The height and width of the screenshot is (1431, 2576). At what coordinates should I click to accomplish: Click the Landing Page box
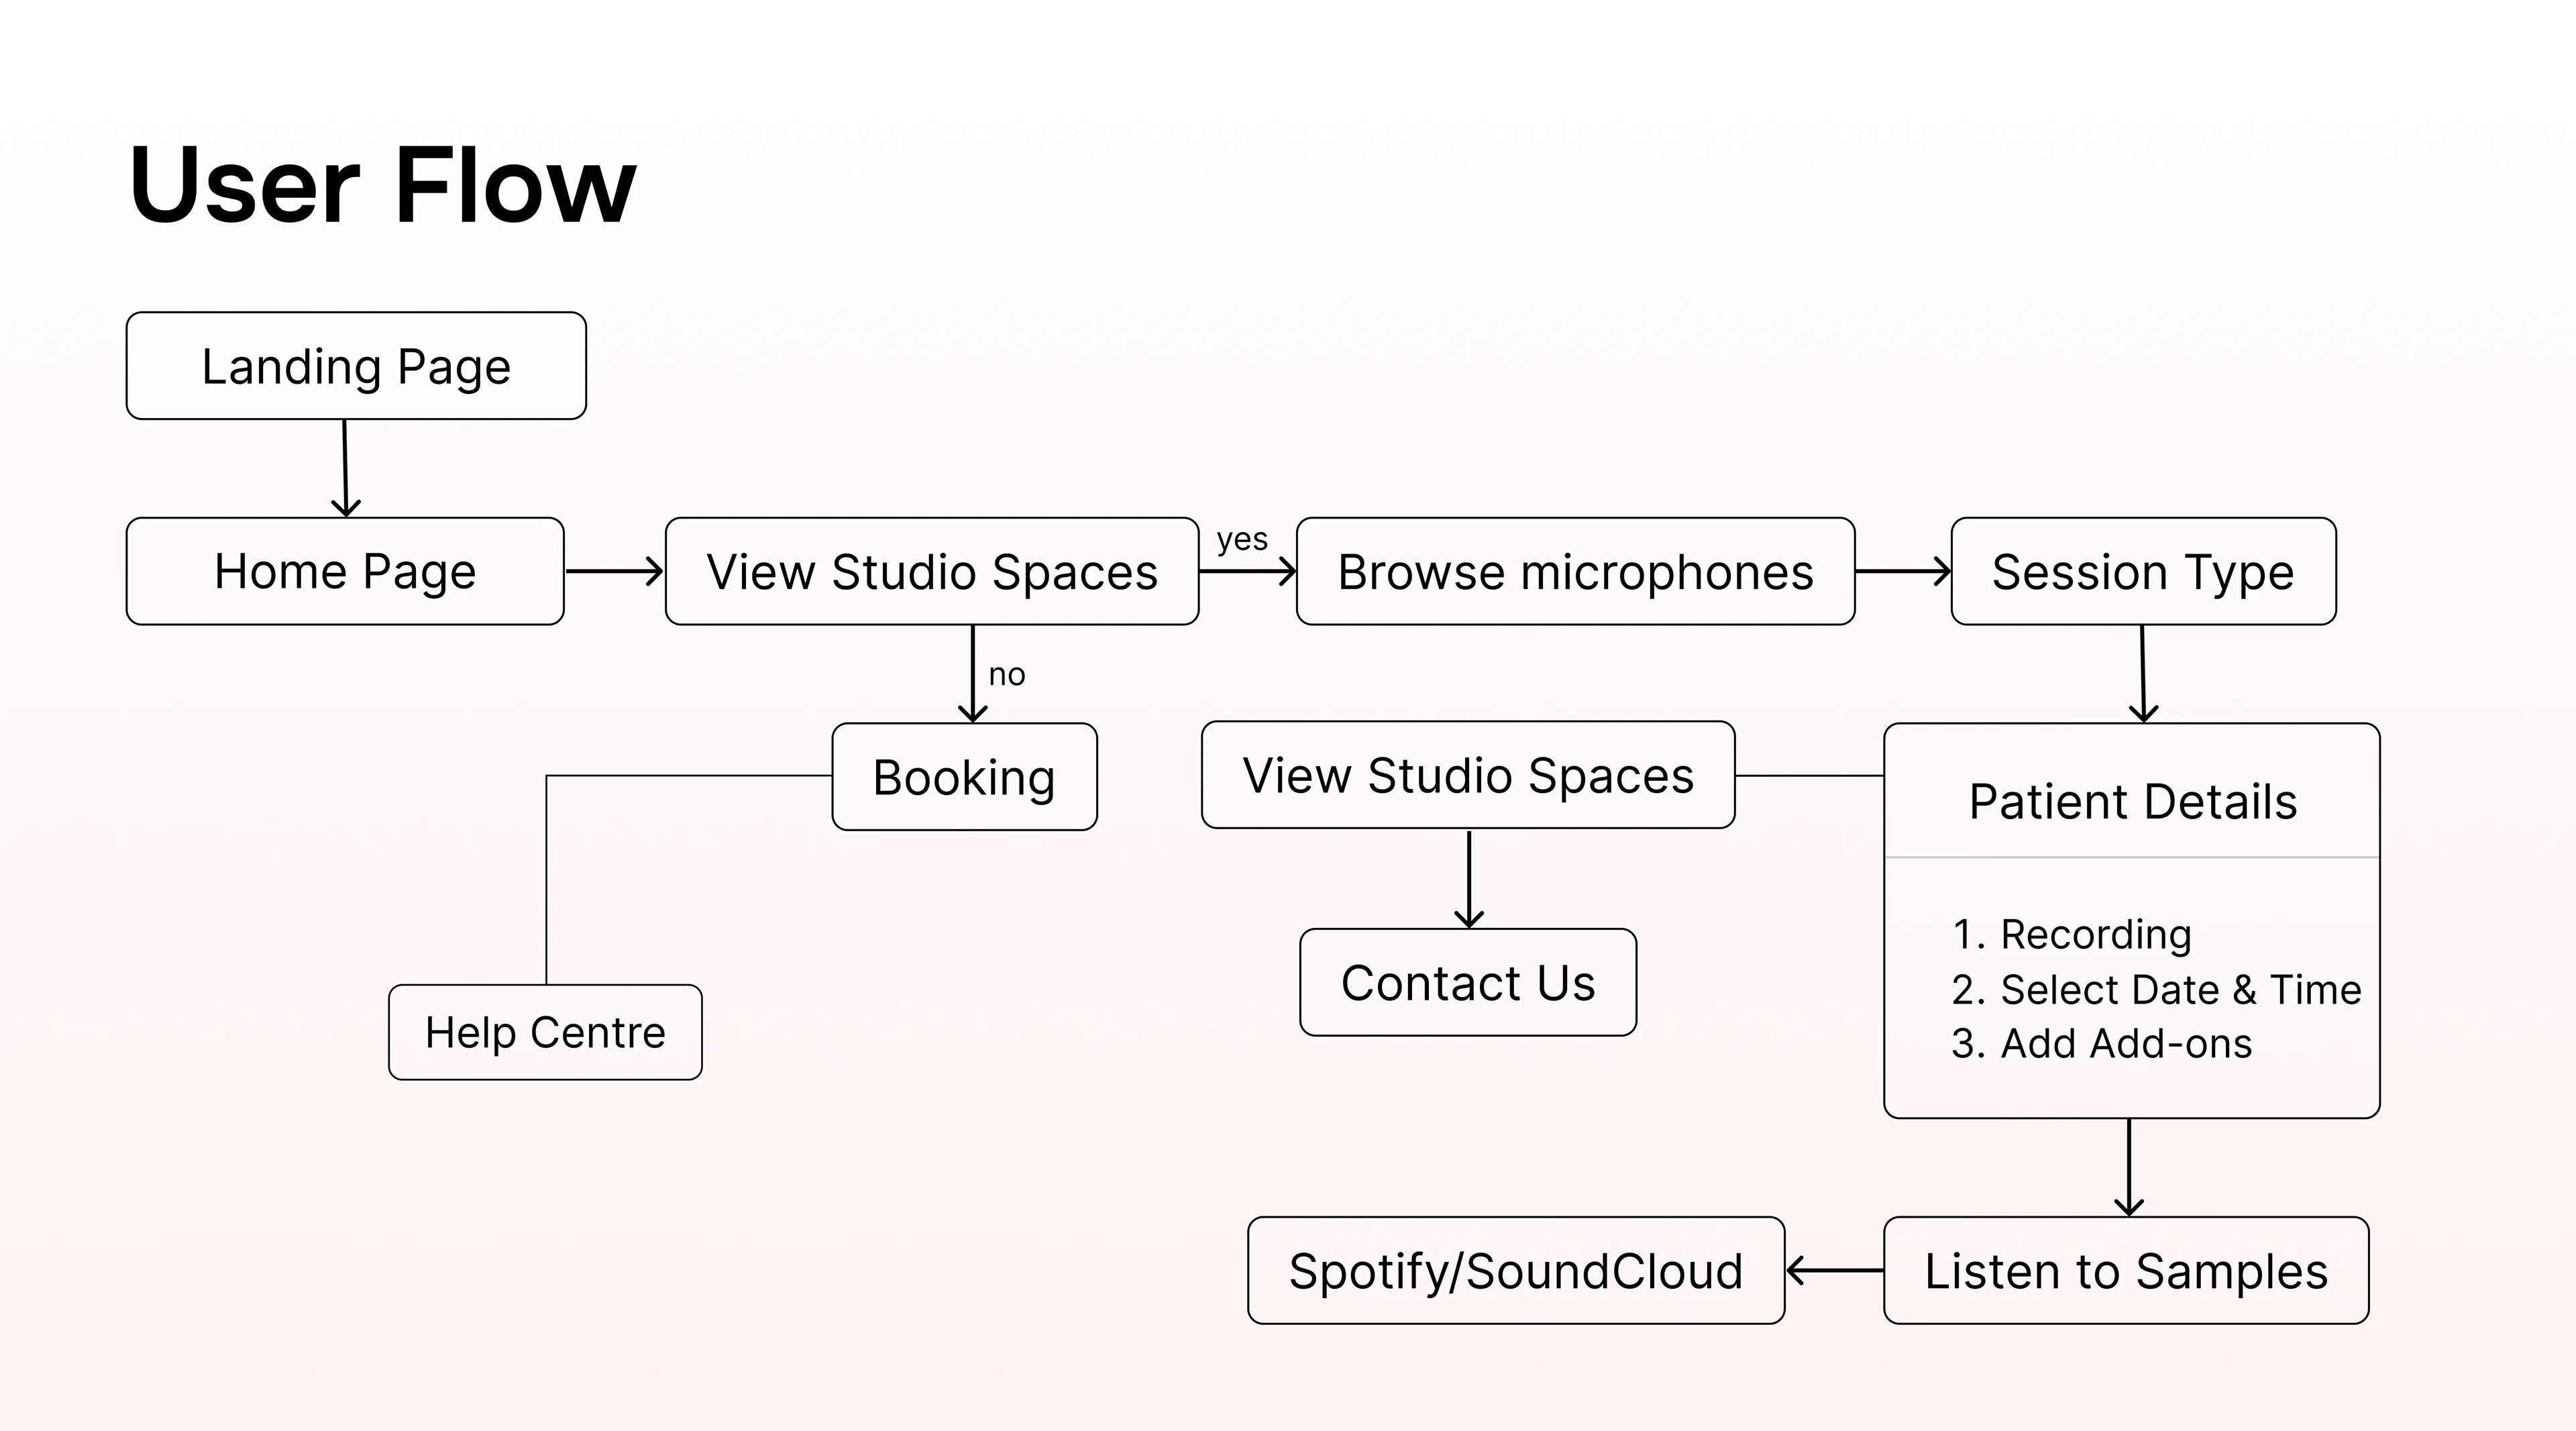tap(356, 366)
